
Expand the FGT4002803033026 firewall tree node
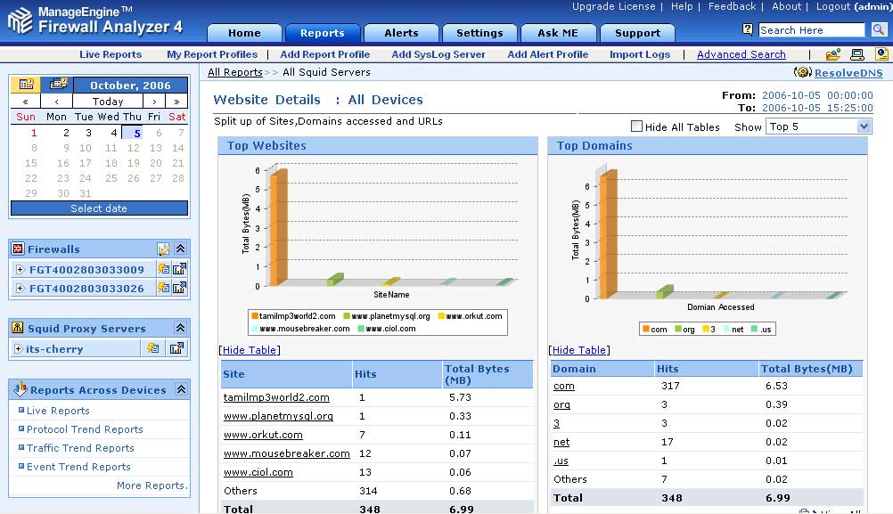(20, 288)
